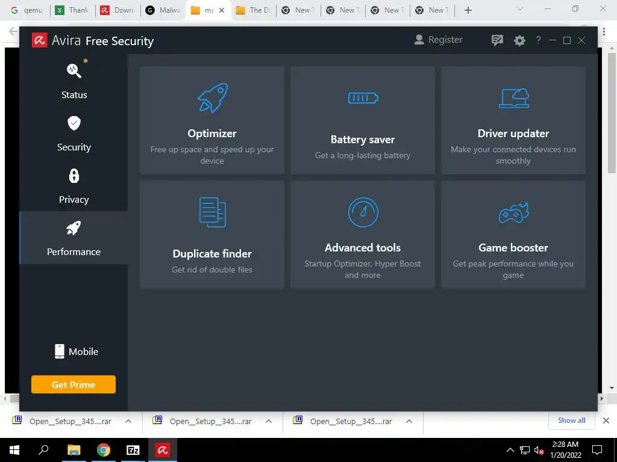Screen dimensions: 617x462
Task: Open the Game booster controller tile
Action: 513,235
